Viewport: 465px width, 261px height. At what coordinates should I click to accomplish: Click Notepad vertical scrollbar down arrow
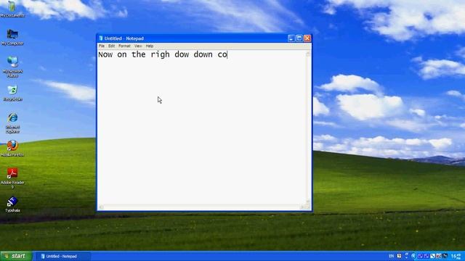pos(308,202)
